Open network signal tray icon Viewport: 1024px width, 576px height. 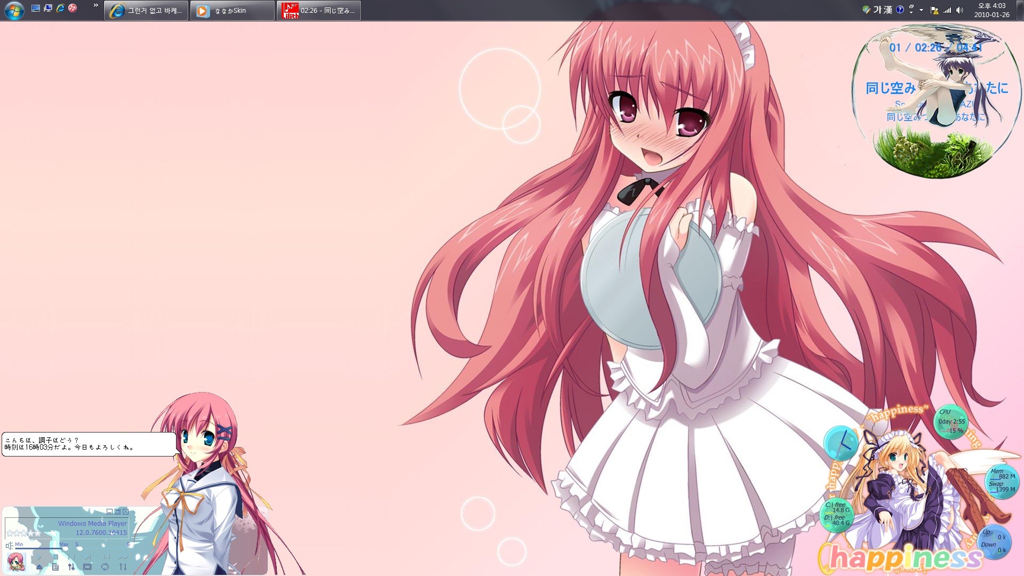click(x=947, y=10)
